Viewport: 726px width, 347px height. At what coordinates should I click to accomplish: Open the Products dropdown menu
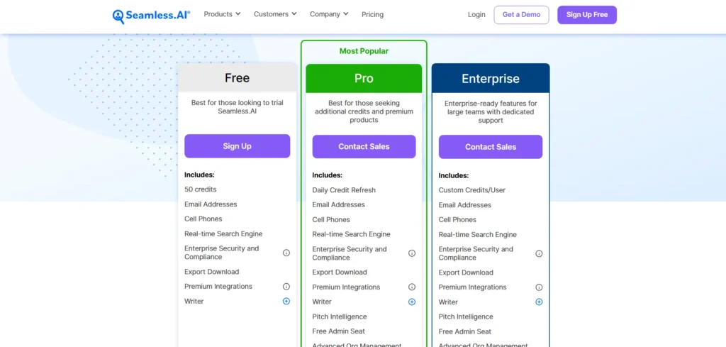tap(222, 14)
